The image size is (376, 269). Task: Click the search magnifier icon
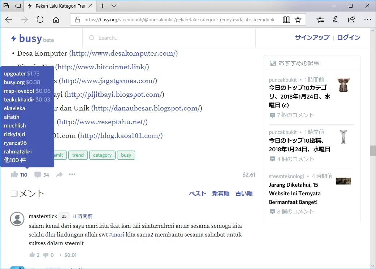click(x=92, y=38)
